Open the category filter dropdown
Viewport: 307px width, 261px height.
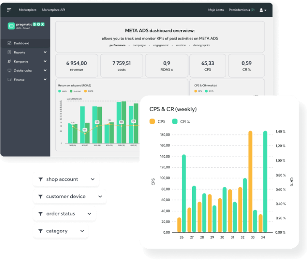click(61, 231)
